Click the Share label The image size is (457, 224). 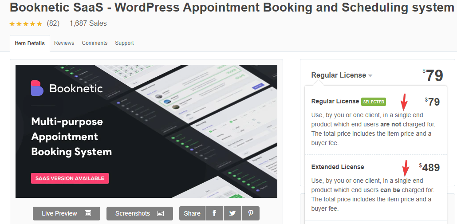(x=192, y=213)
